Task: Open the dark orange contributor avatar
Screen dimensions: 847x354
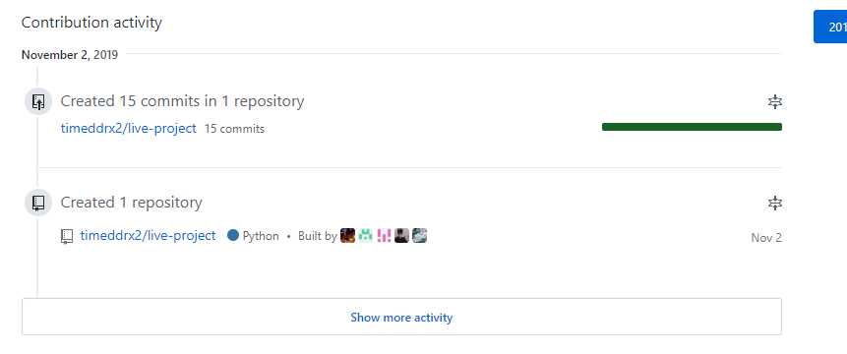Action: tap(348, 235)
